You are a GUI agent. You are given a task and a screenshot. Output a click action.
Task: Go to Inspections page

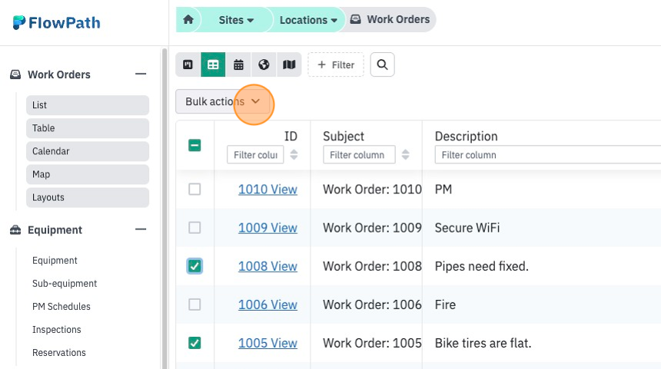click(x=56, y=329)
